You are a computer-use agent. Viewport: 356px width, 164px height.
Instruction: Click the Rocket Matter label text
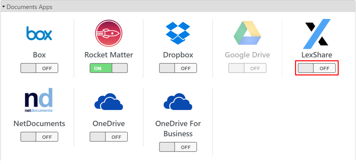[x=109, y=55]
